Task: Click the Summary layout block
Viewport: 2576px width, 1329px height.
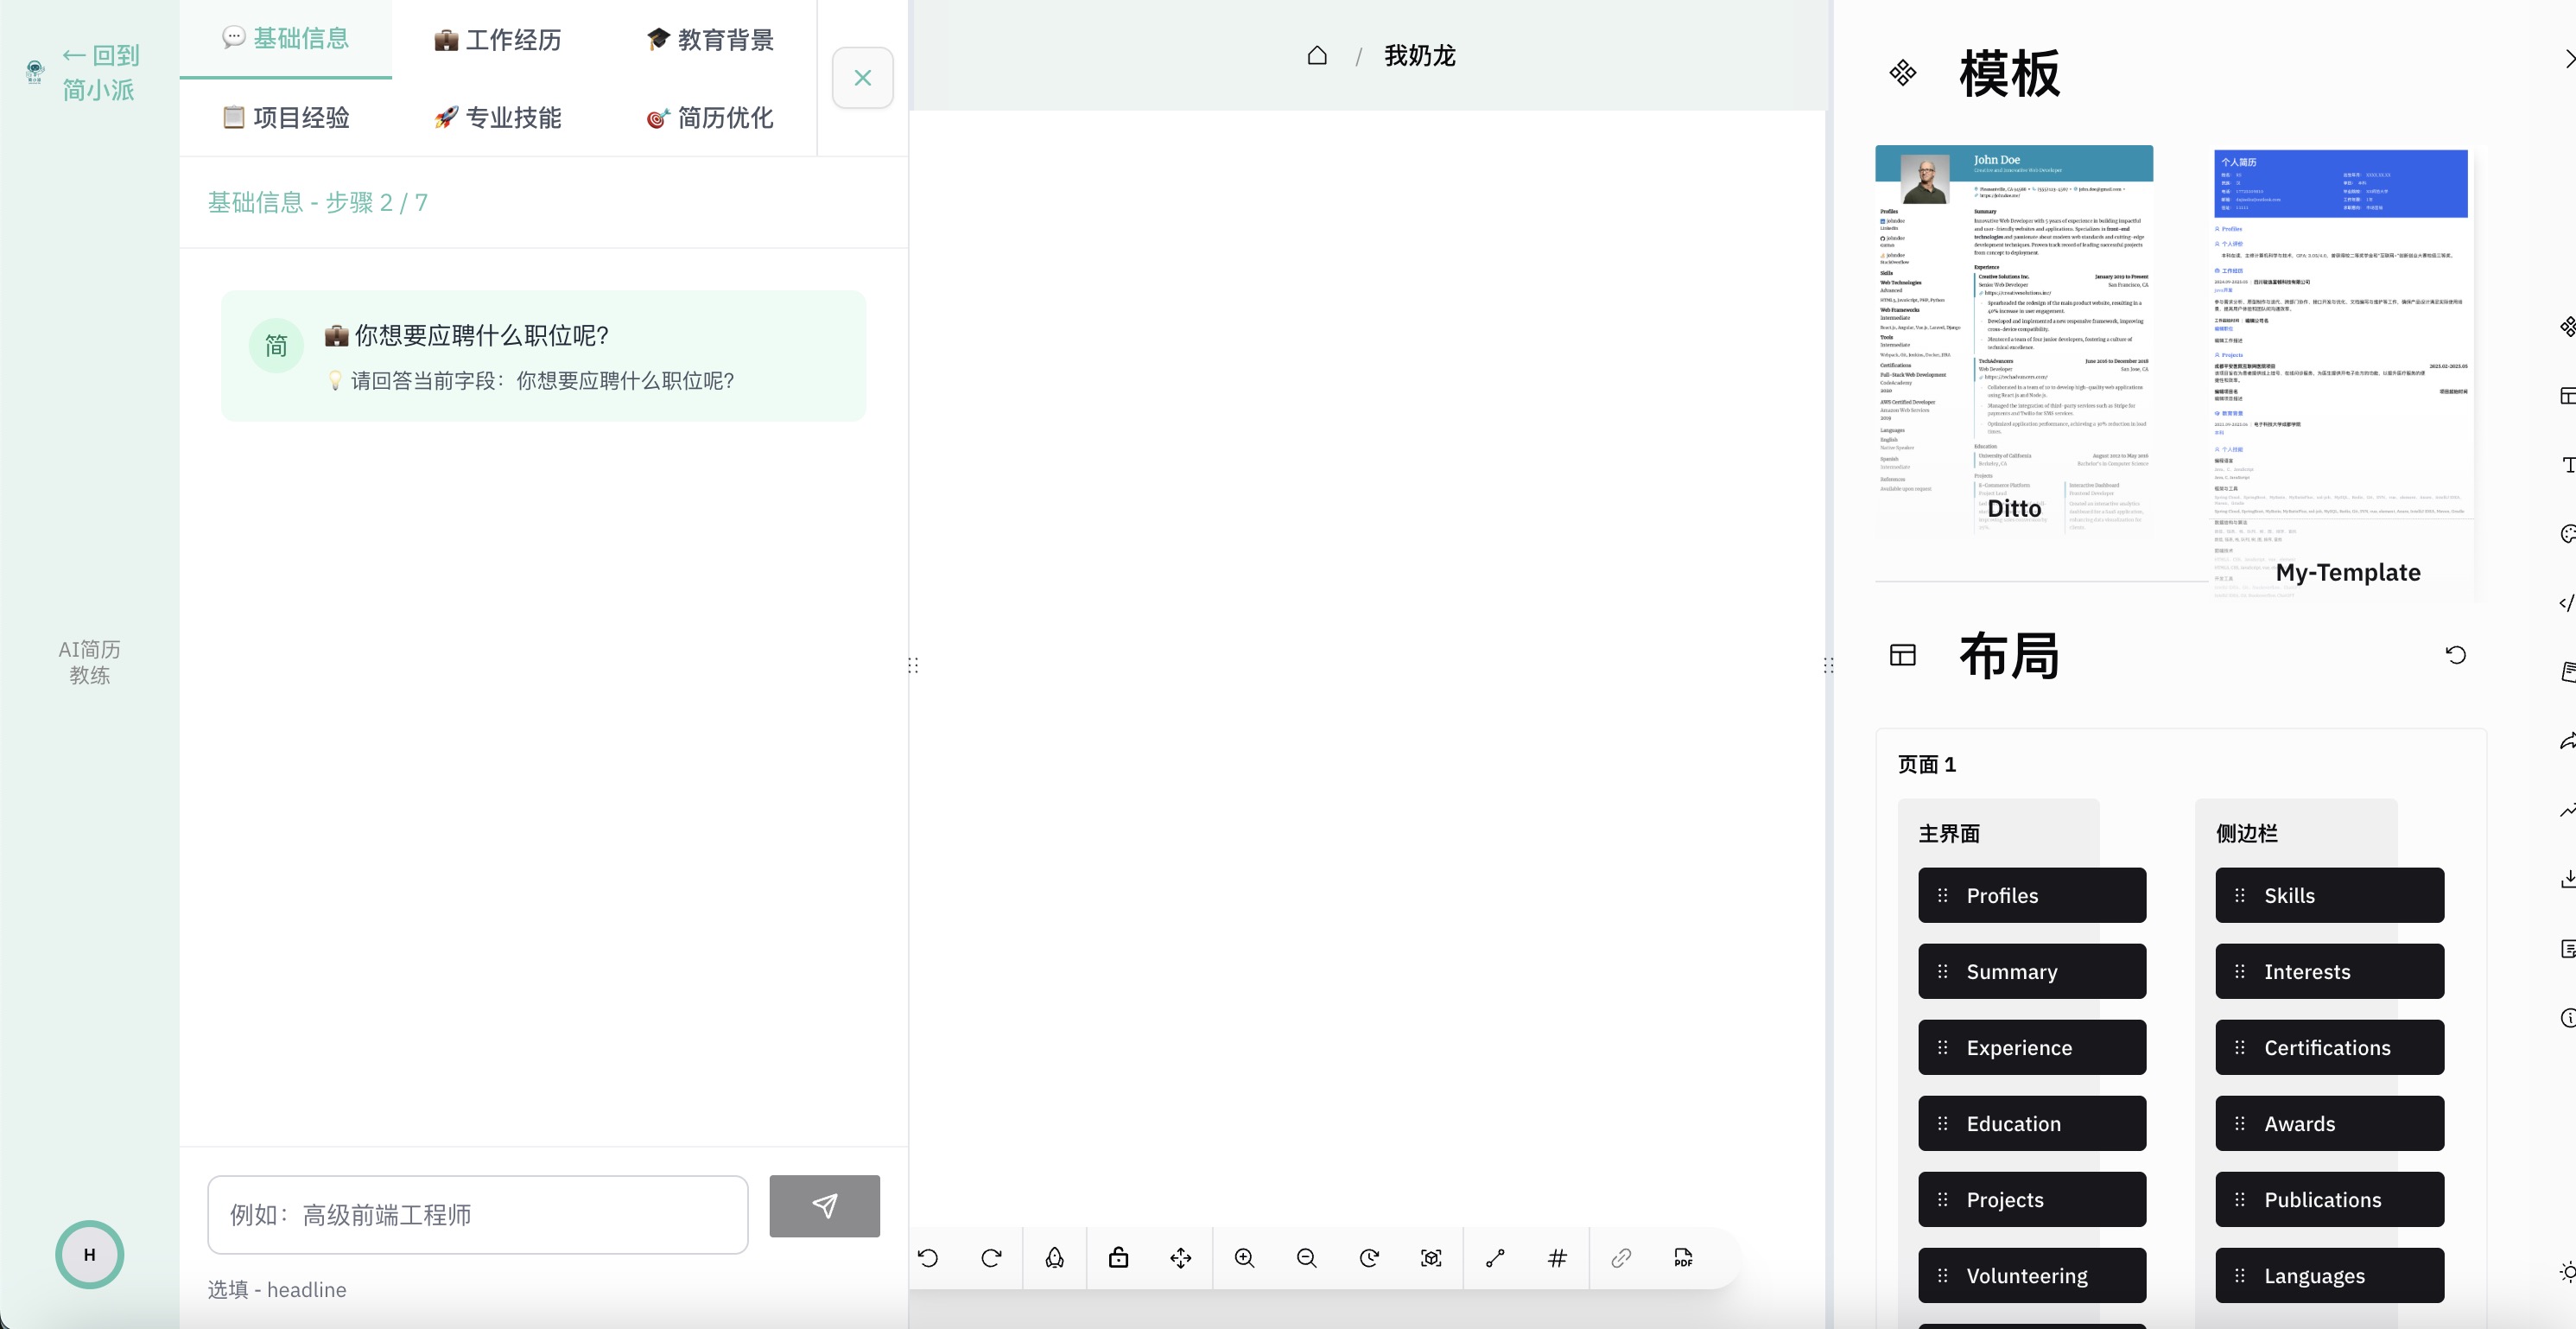Action: pos(2032,971)
